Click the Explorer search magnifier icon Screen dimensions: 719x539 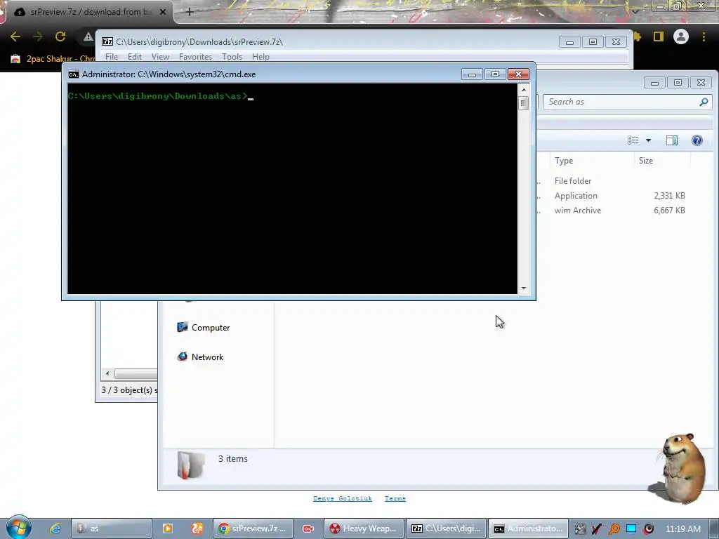(704, 102)
